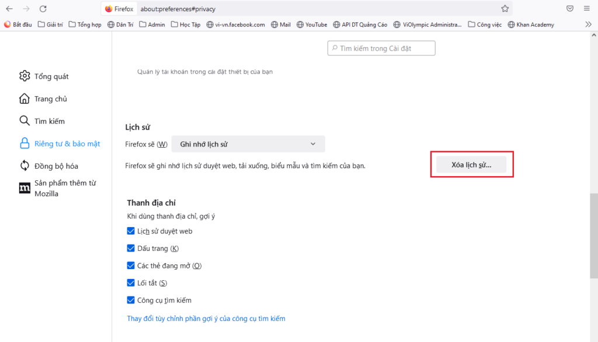Viewport: 598px width, 342px height.
Task: Open the Khan Academy bookmark
Action: click(531, 25)
